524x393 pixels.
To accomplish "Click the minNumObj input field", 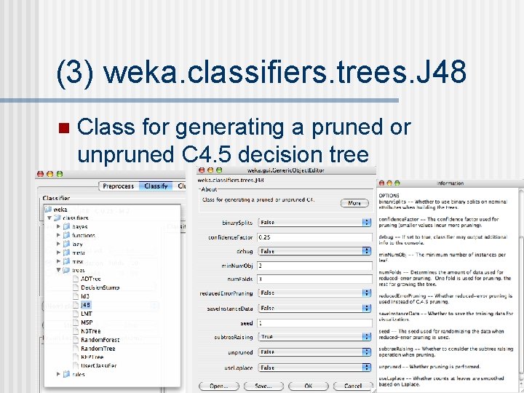I will [314, 266].
